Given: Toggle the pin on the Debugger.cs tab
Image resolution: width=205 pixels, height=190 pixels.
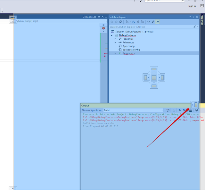Looking at the screenshot, I should pyautogui.click(x=99, y=17).
